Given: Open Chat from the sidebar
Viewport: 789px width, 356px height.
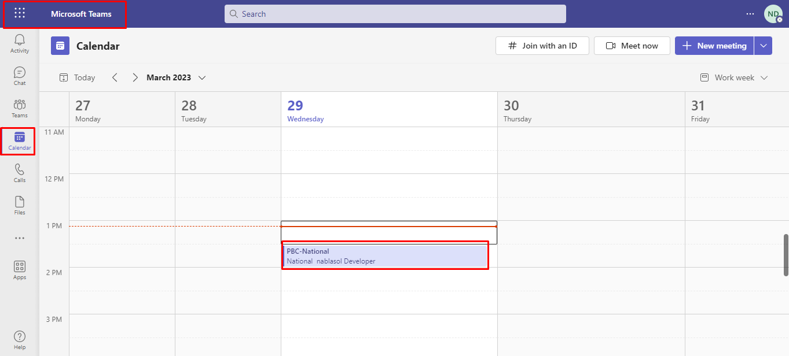Looking at the screenshot, I should tap(20, 76).
